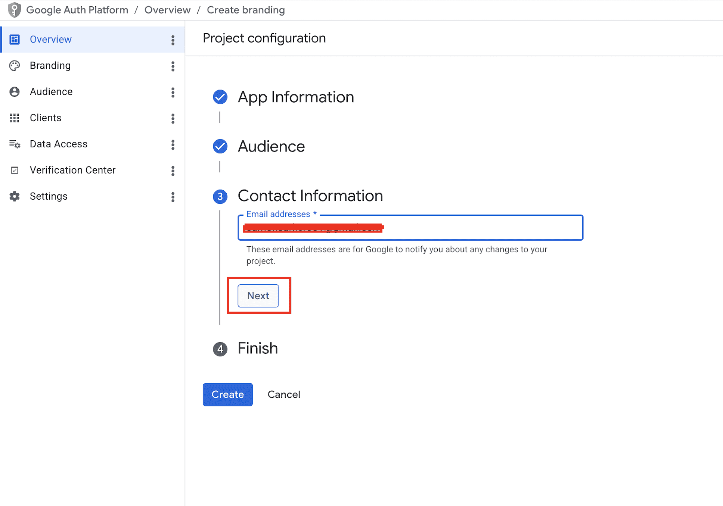
Task: Click the Audience step checkmark icon
Action: click(x=220, y=146)
